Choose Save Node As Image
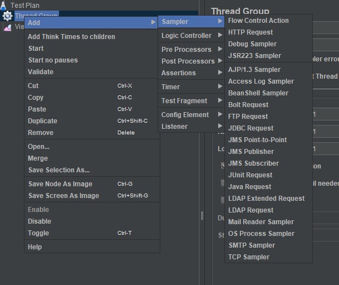 click(x=60, y=184)
